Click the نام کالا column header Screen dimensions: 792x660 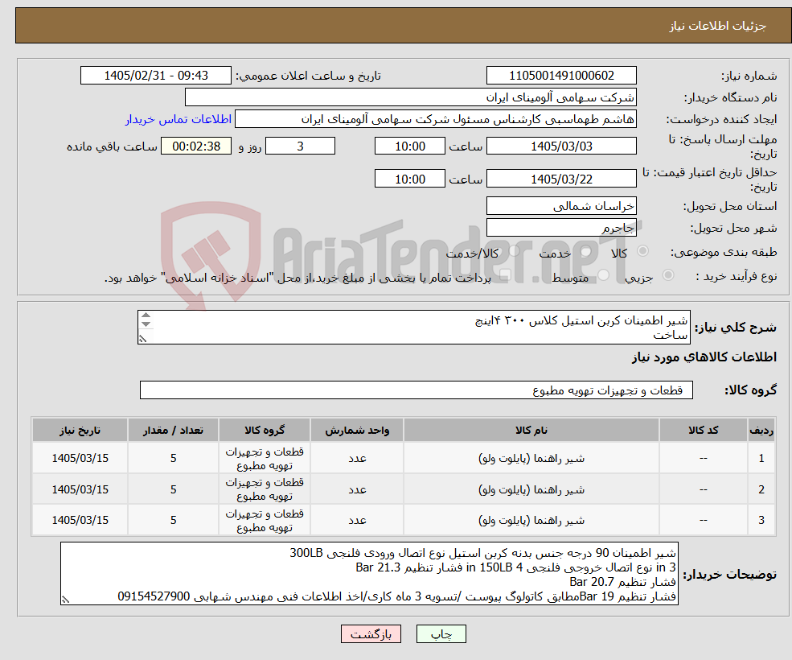click(x=531, y=431)
